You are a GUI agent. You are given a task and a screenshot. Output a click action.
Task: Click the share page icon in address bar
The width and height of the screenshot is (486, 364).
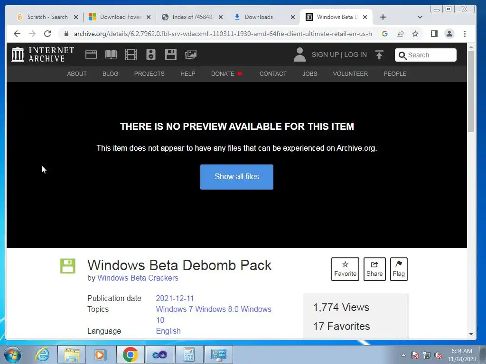tap(400, 34)
